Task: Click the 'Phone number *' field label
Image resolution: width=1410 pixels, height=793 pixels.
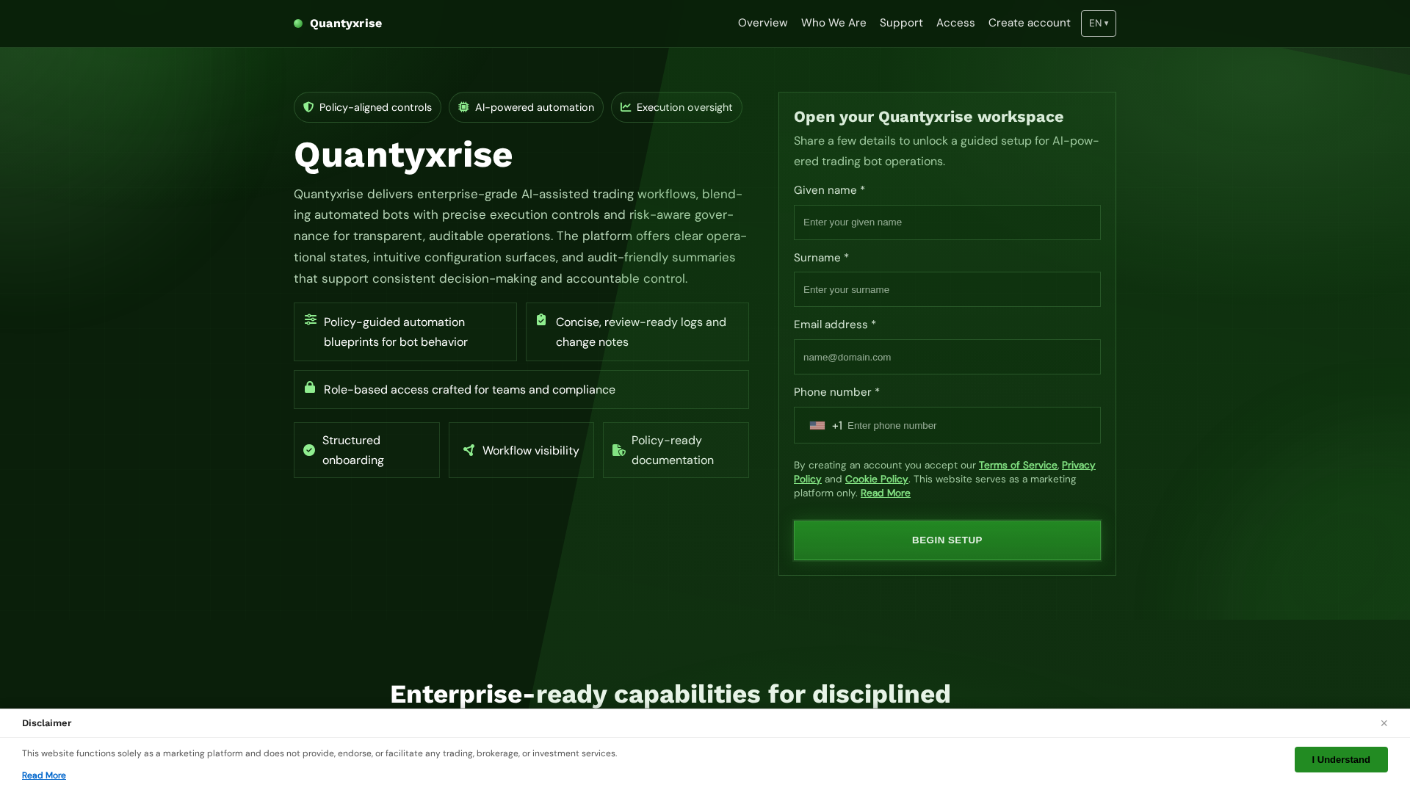Action: click(x=836, y=392)
